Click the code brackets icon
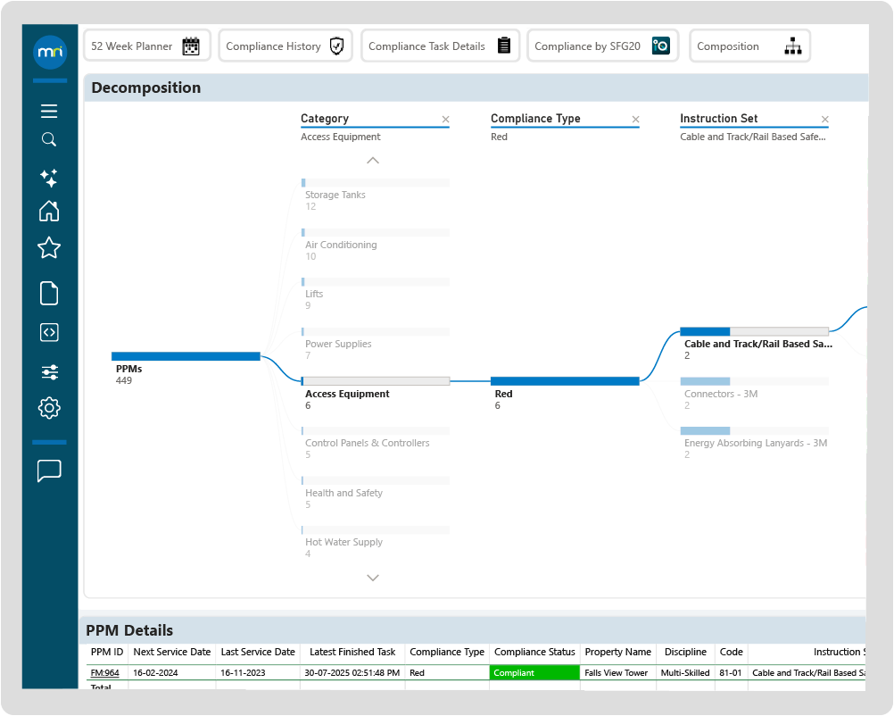 click(49, 332)
